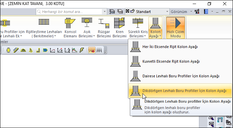Click Rijitleştirme Levhaları (Berkitmeler) button
Image resolution: width=233 pixels, height=128 pixels.
pos(44,28)
